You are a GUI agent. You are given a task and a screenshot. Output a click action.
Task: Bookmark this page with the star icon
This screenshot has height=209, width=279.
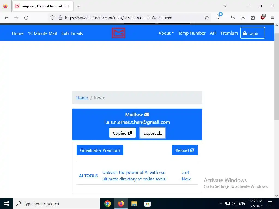click(x=207, y=18)
